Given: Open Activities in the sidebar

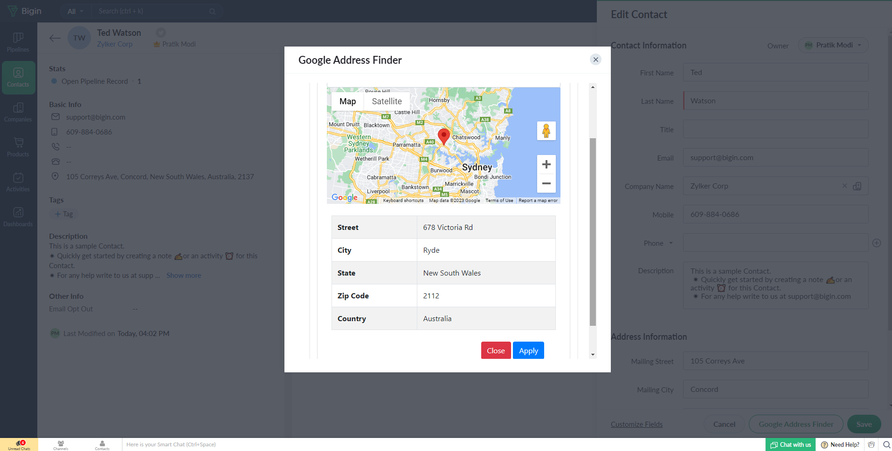Looking at the screenshot, I should (18, 182).
